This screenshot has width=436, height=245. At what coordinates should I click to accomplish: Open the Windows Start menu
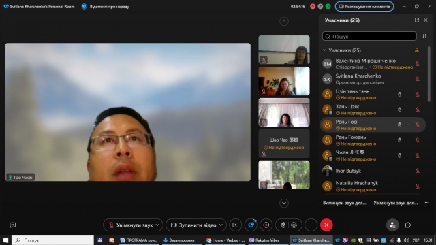tap(5, 240)
